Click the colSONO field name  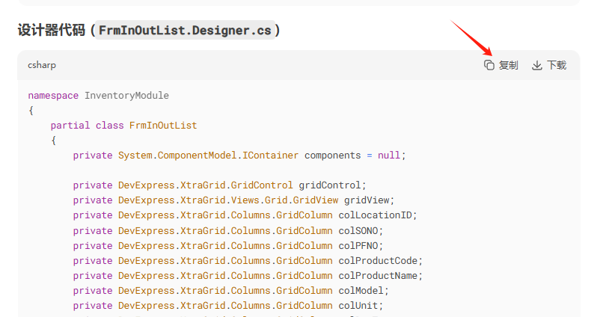coord(360,230)
